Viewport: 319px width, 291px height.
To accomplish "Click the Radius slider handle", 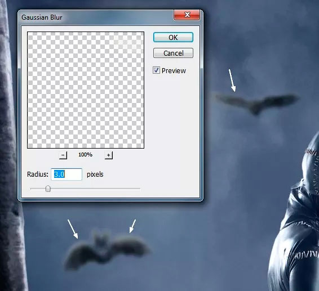I will (48, 189).
